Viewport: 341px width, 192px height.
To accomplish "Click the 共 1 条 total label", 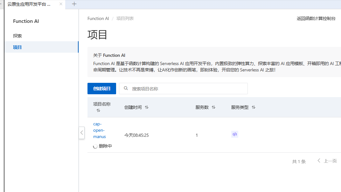I will [299, 162].
